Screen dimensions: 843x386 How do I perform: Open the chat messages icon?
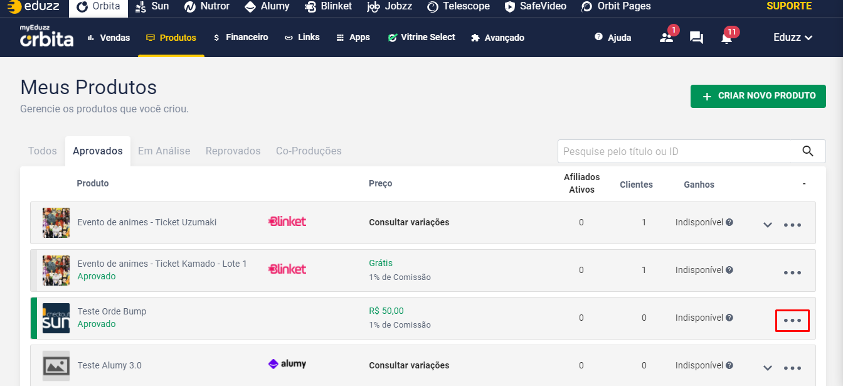[696, 38]
